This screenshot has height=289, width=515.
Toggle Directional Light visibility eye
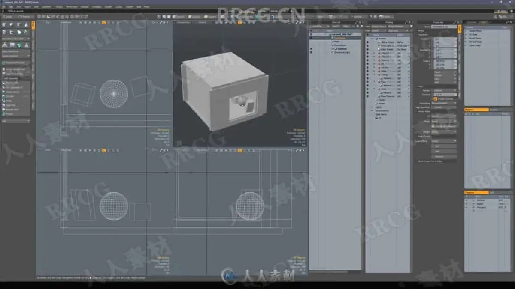[x=311, y=52]
